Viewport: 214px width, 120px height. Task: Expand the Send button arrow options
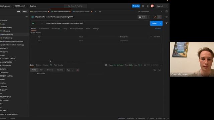(x=160, y=23)
